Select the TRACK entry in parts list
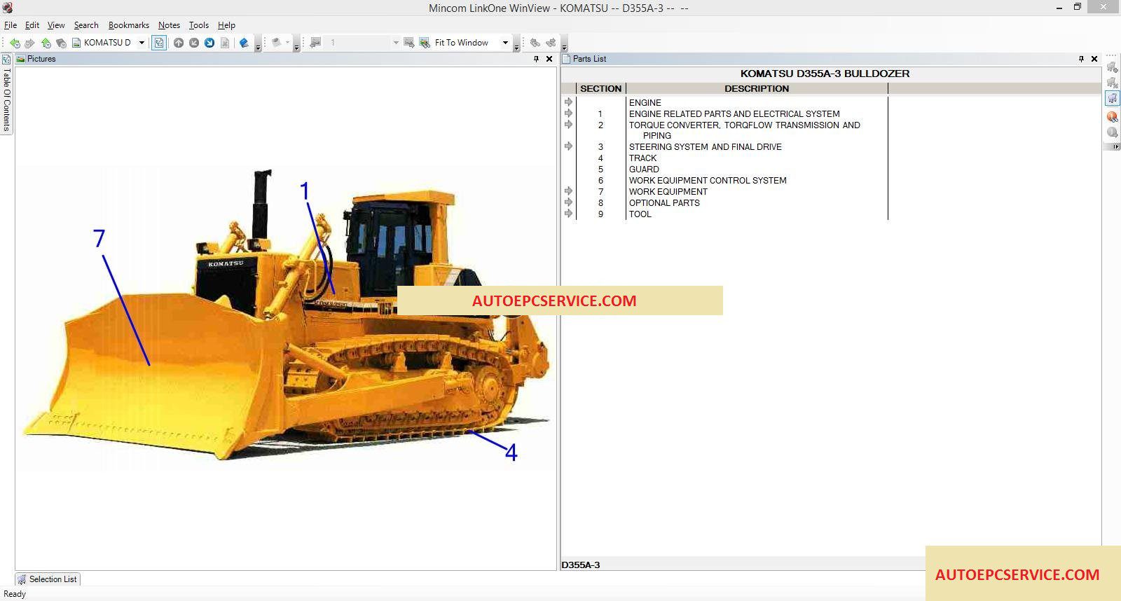Screen dimensions: 1121x601 642,158
